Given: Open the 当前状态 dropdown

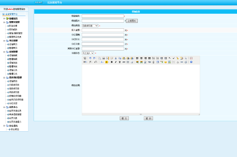Looking at the screenshot, I should (88, 53).
